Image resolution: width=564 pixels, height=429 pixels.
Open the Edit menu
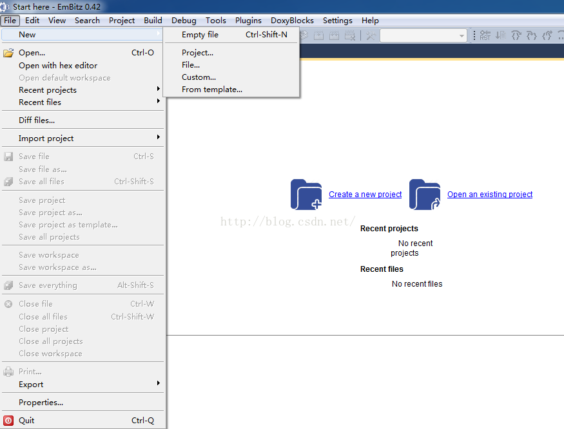tap(32, 21)
